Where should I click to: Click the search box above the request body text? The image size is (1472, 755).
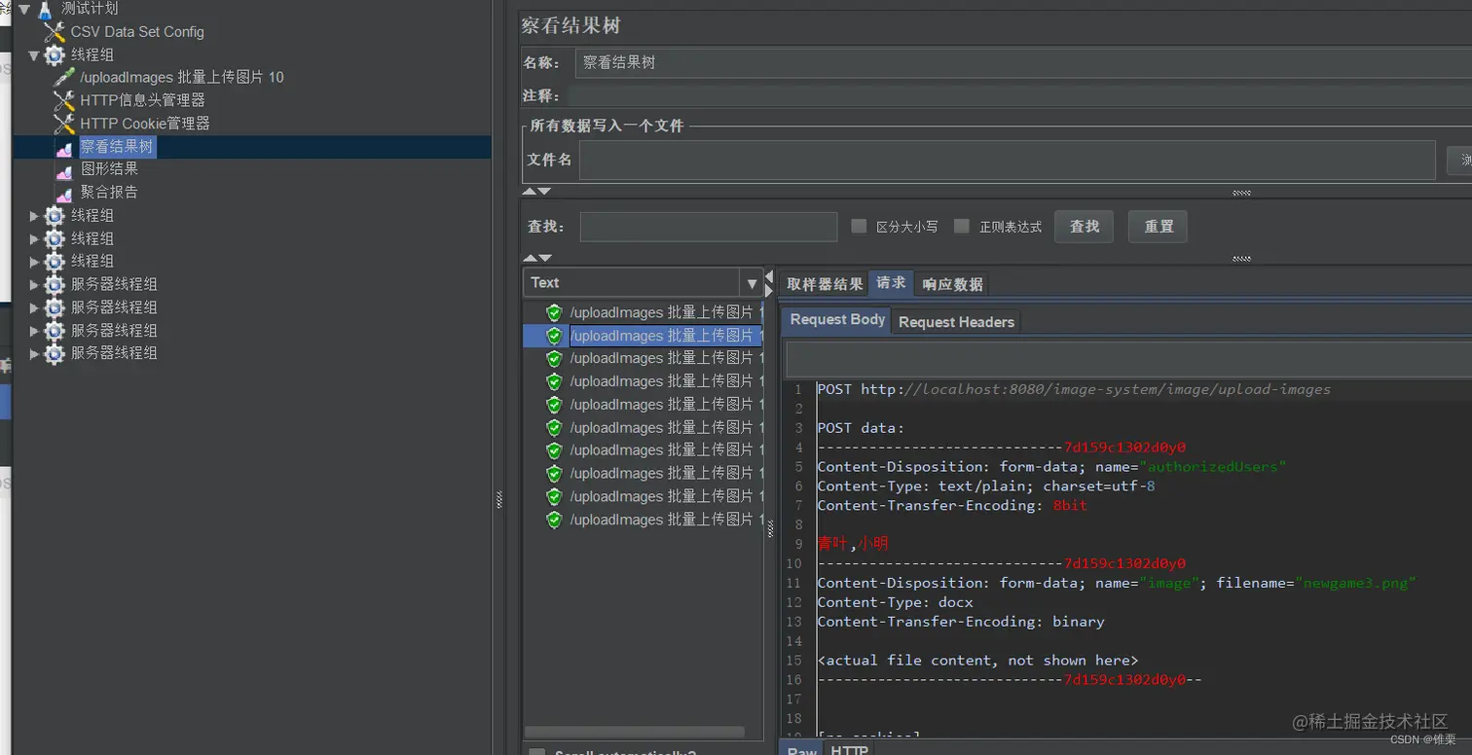coord(1129,359)
